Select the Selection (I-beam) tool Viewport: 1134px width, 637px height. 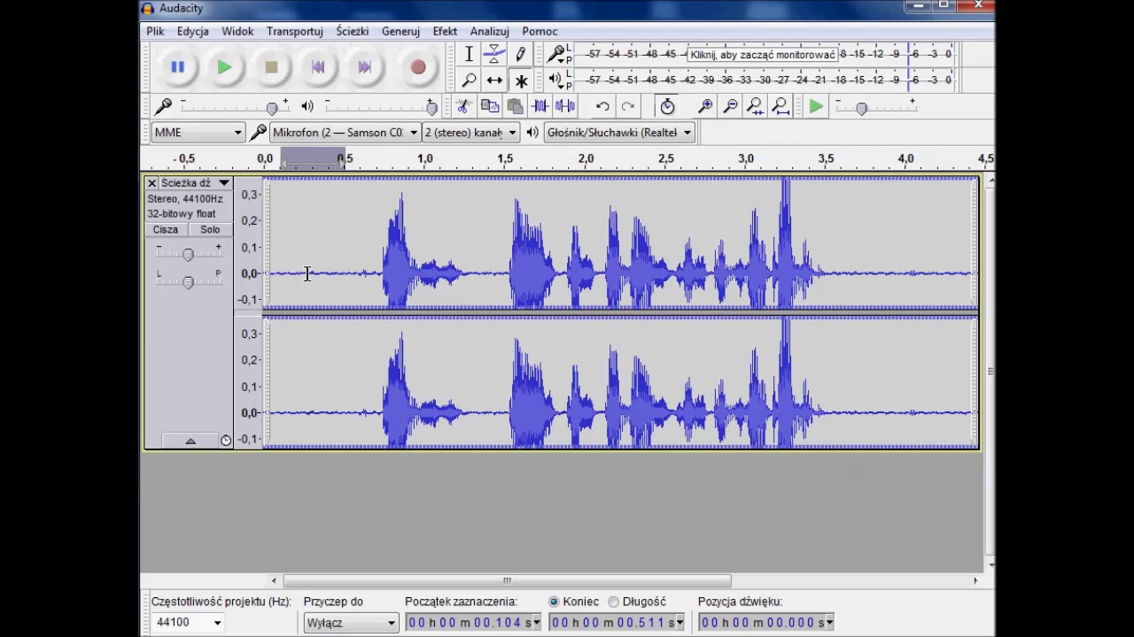pos(469,55)
